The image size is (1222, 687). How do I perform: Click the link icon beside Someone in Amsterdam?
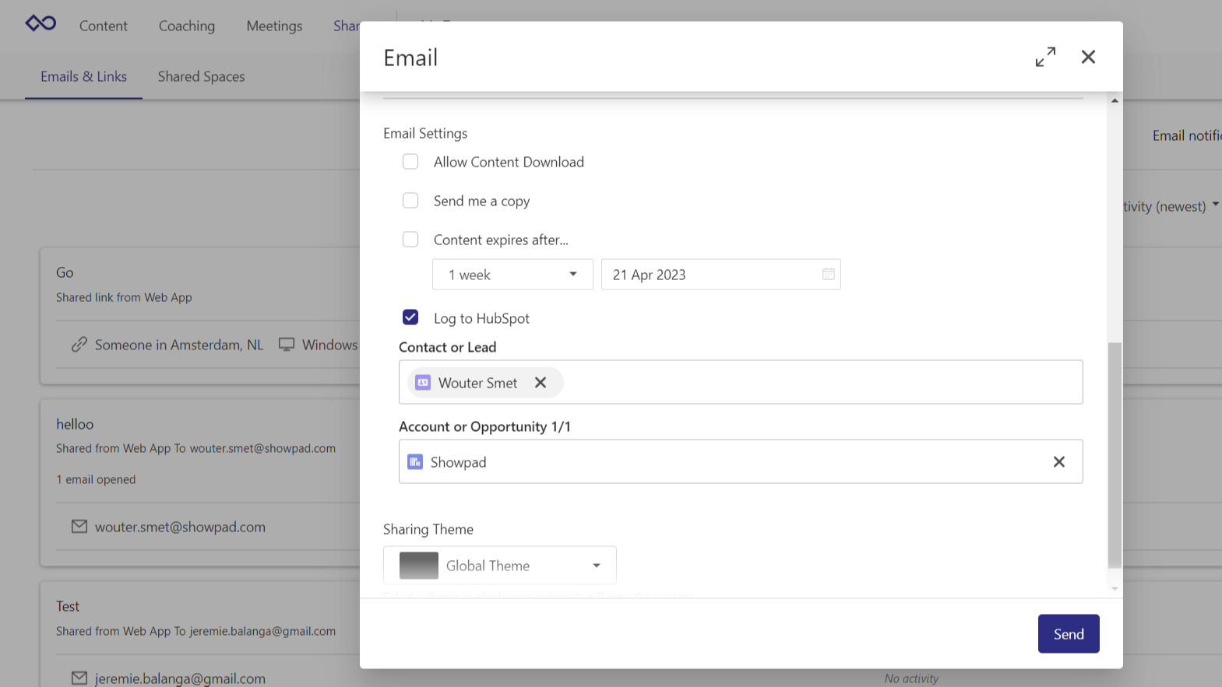point(79,345)
